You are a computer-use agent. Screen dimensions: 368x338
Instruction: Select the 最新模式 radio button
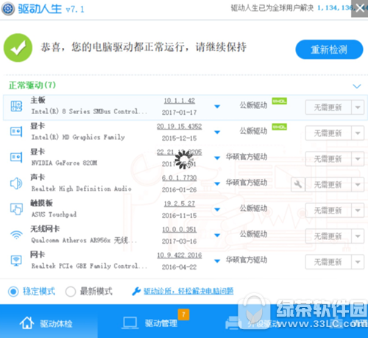71,292
